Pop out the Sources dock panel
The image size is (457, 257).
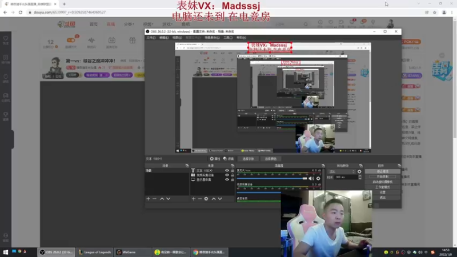pos(232,166)
